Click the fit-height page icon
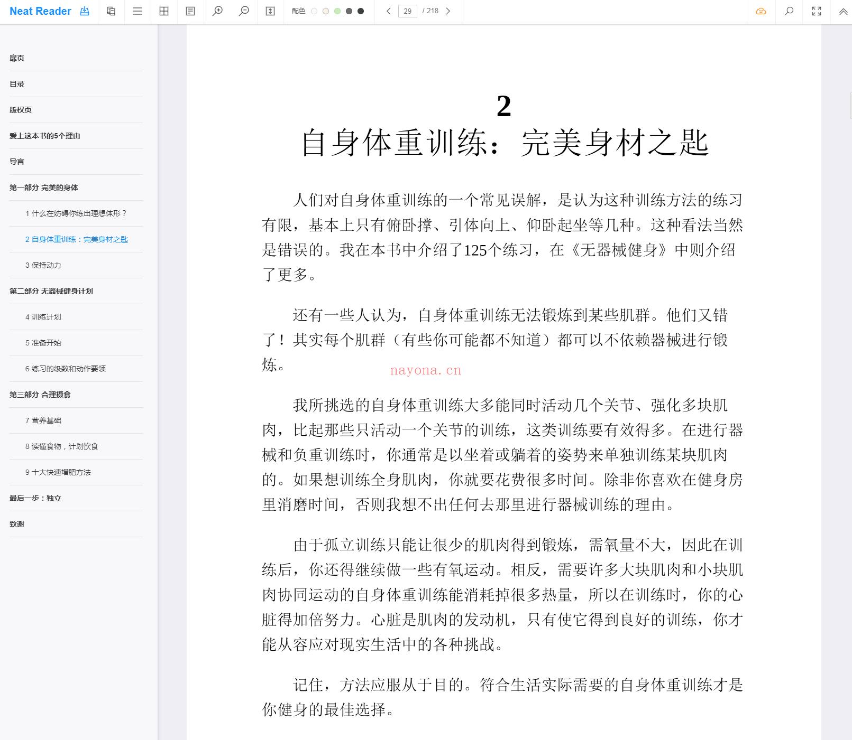 [270, 11]
